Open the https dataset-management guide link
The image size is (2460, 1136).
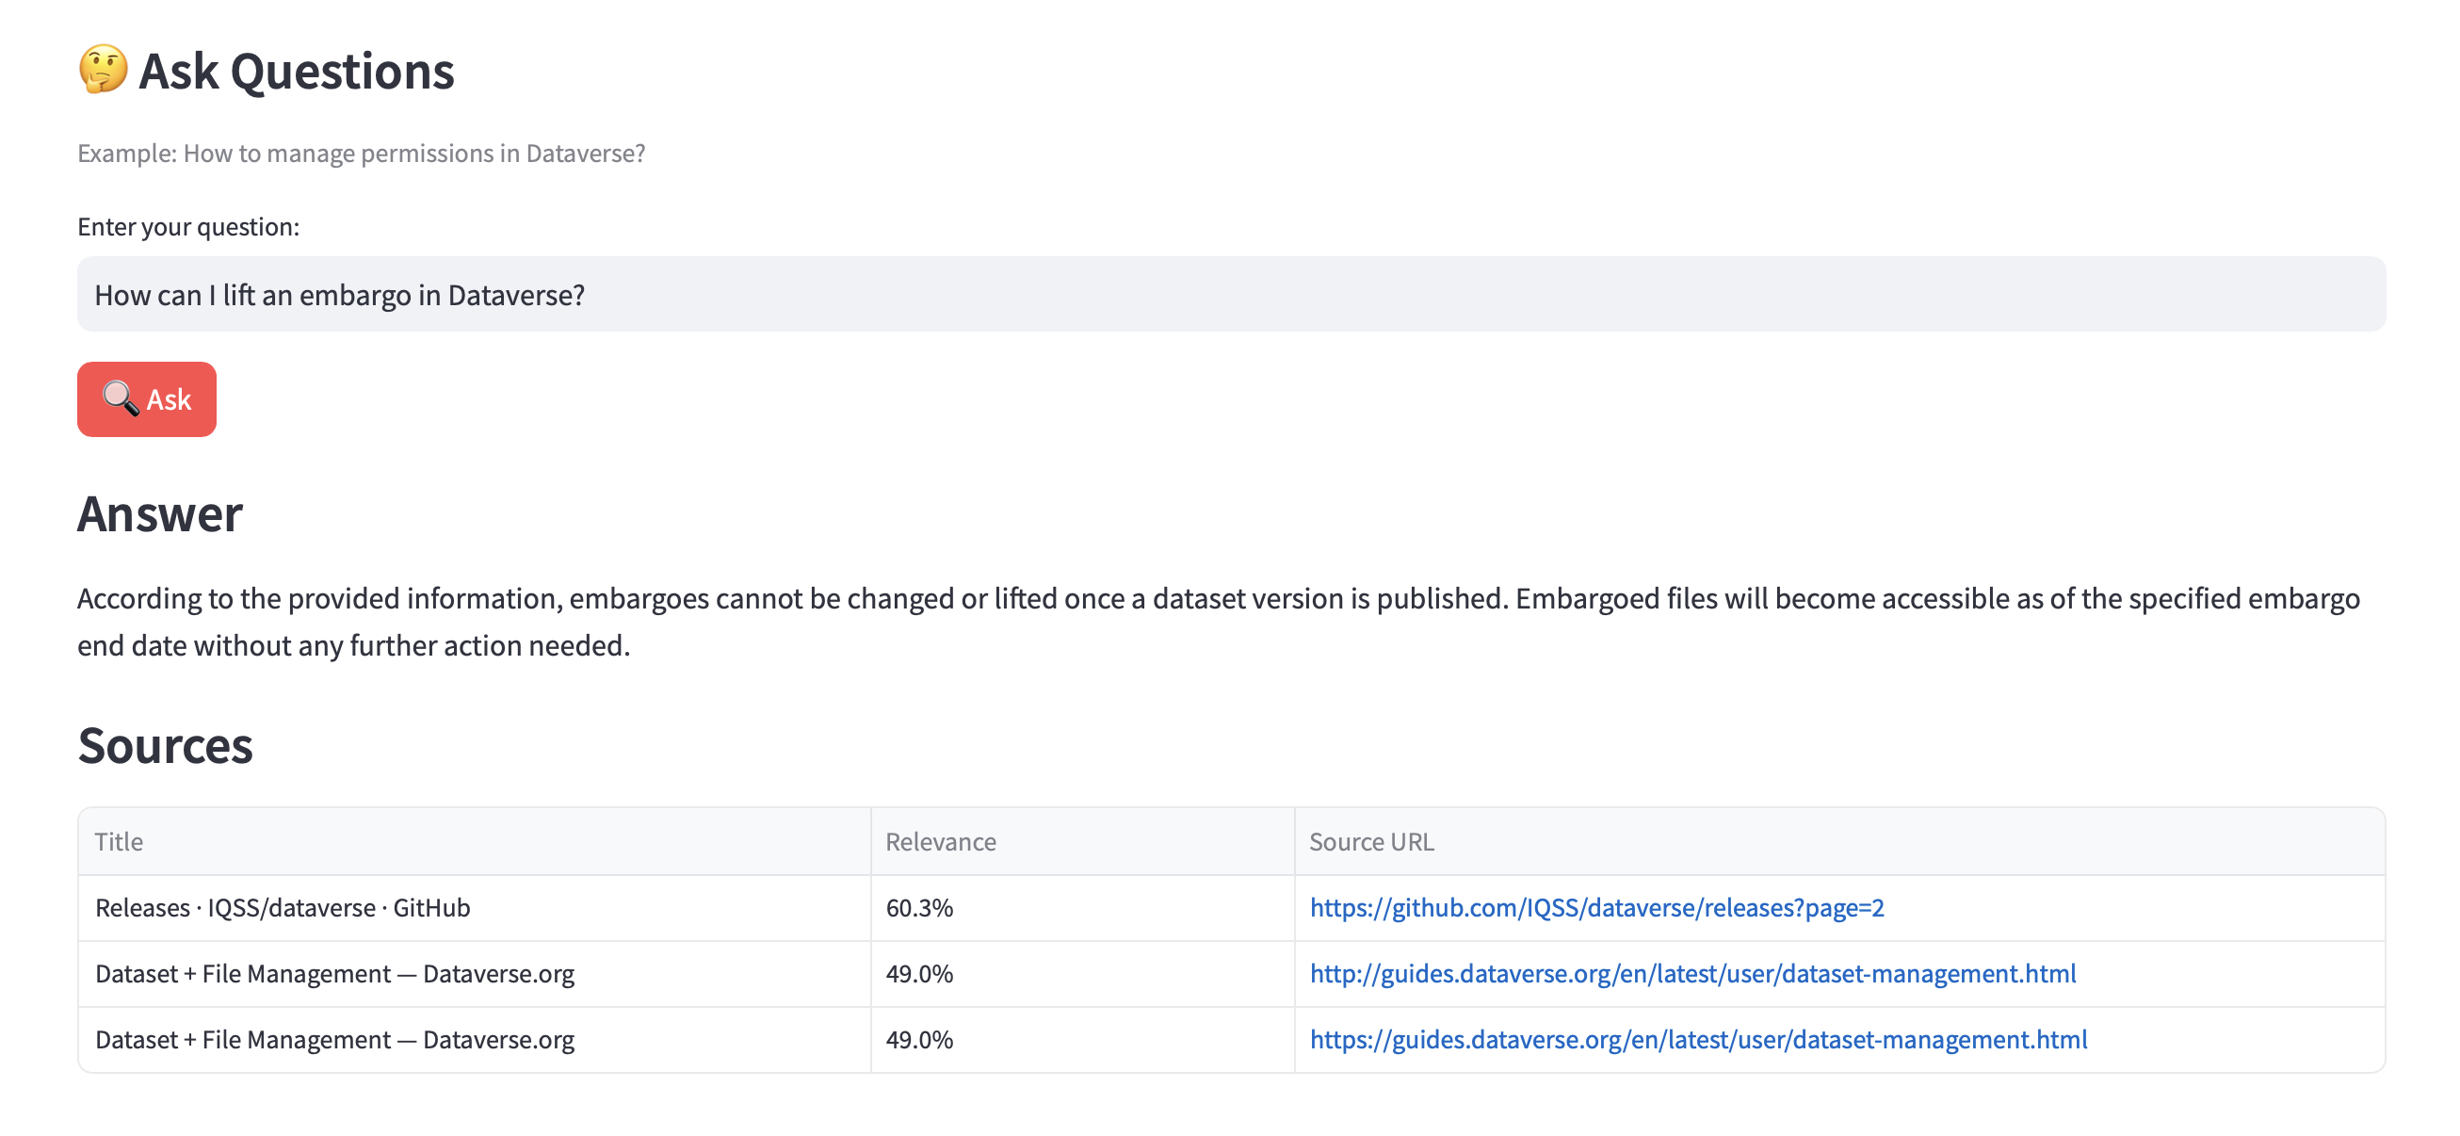coord(1697,1040)
